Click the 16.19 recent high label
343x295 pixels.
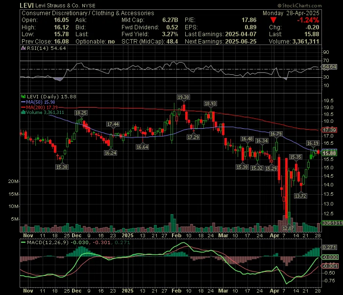313,143
